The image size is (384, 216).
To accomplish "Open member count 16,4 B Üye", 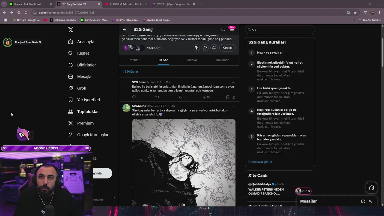I will (x=154, y=48).
